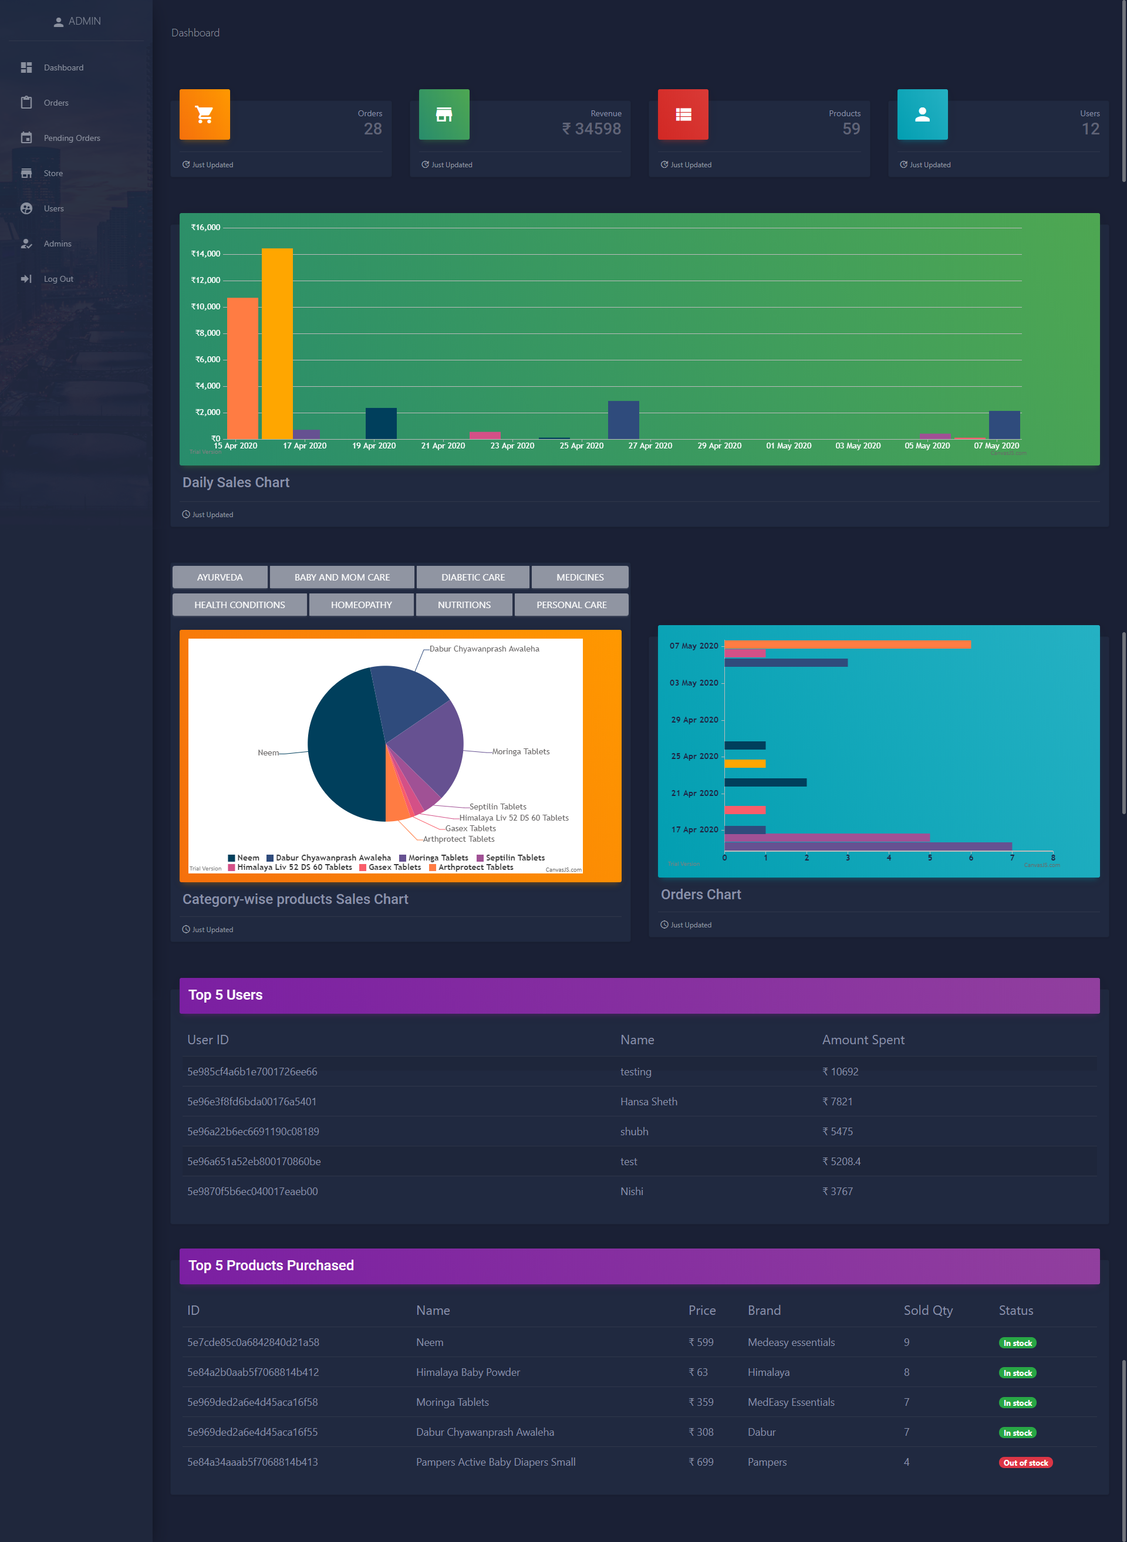
Task: Click the Revenue value ₹ 34598
Action: pos(591,129)
